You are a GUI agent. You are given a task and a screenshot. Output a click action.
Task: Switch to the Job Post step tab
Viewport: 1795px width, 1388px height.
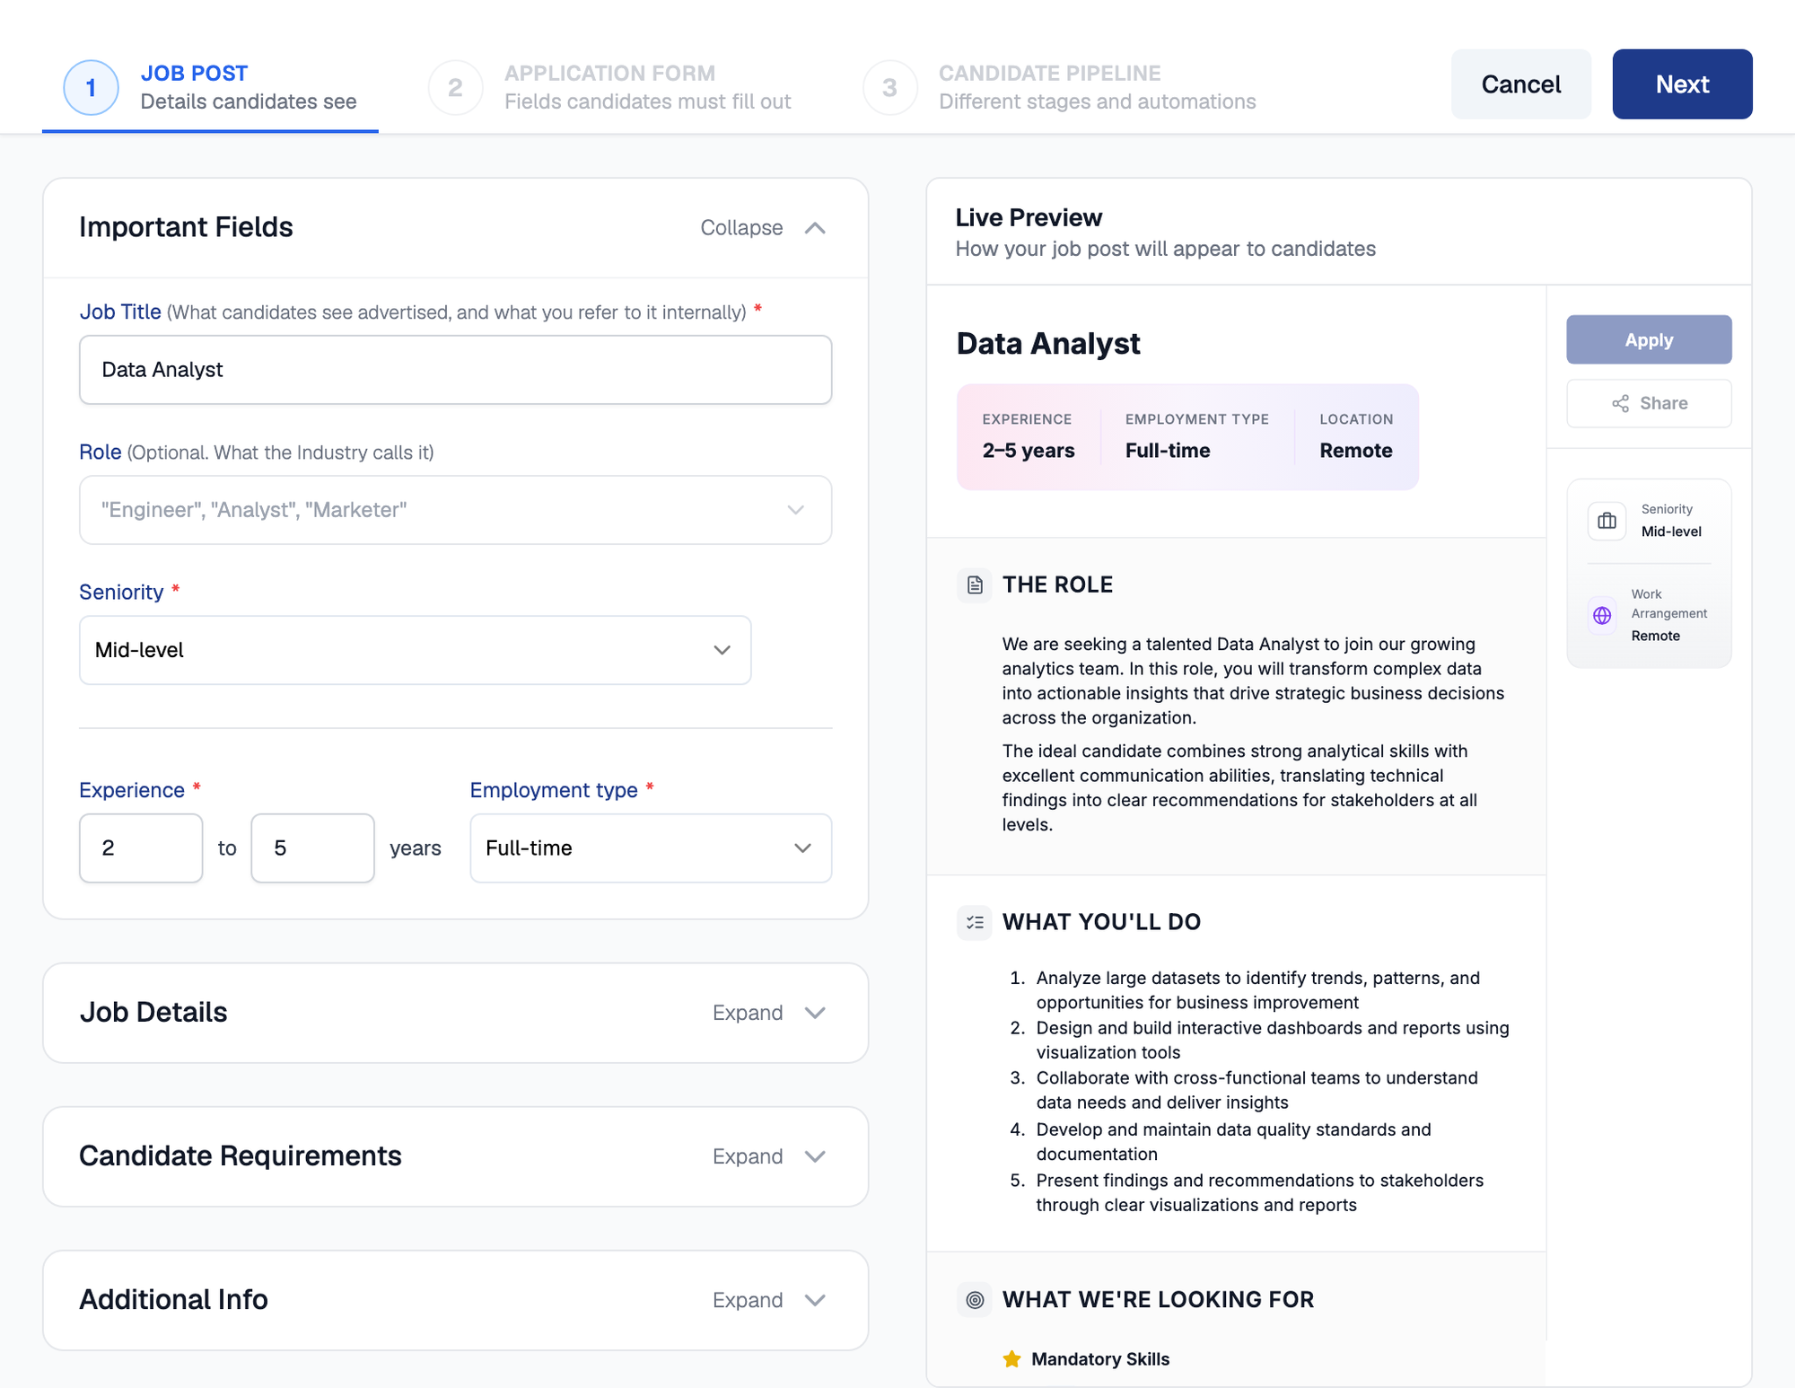point(210,87)
